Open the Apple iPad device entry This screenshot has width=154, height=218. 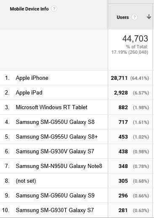click(29, 93)
